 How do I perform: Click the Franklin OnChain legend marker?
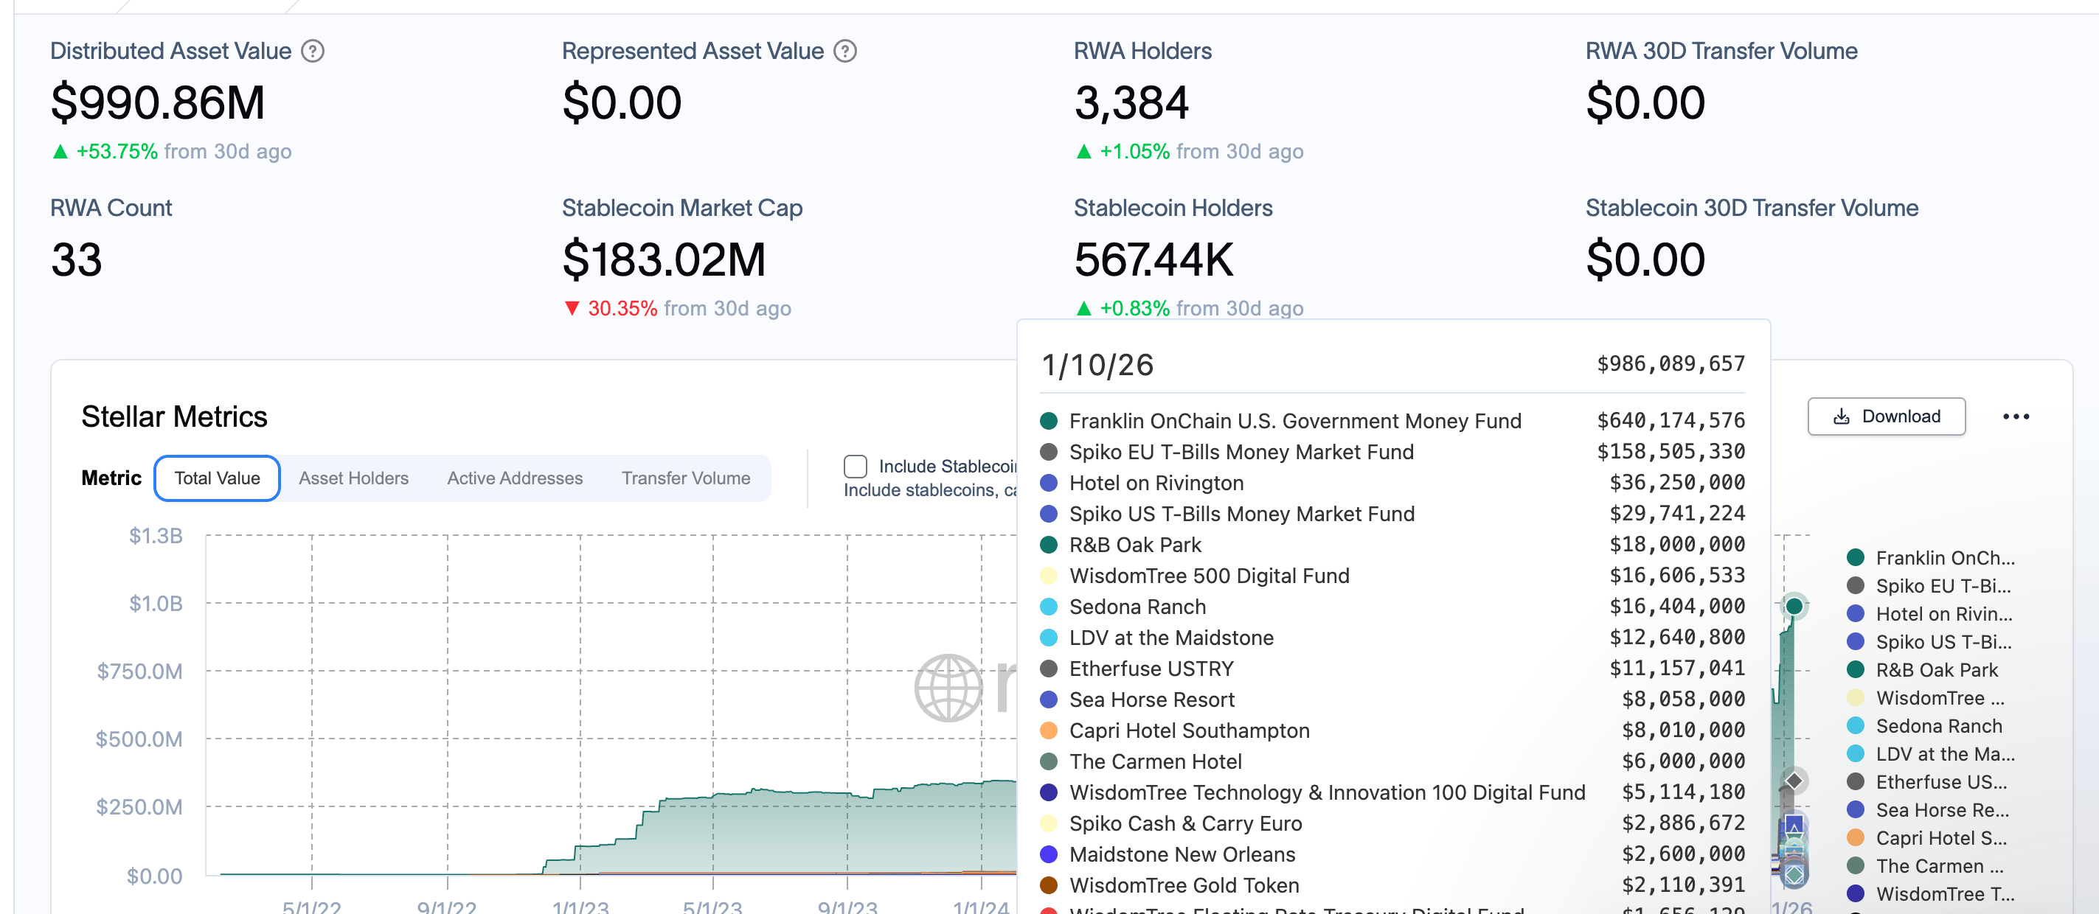point(1856,557)
